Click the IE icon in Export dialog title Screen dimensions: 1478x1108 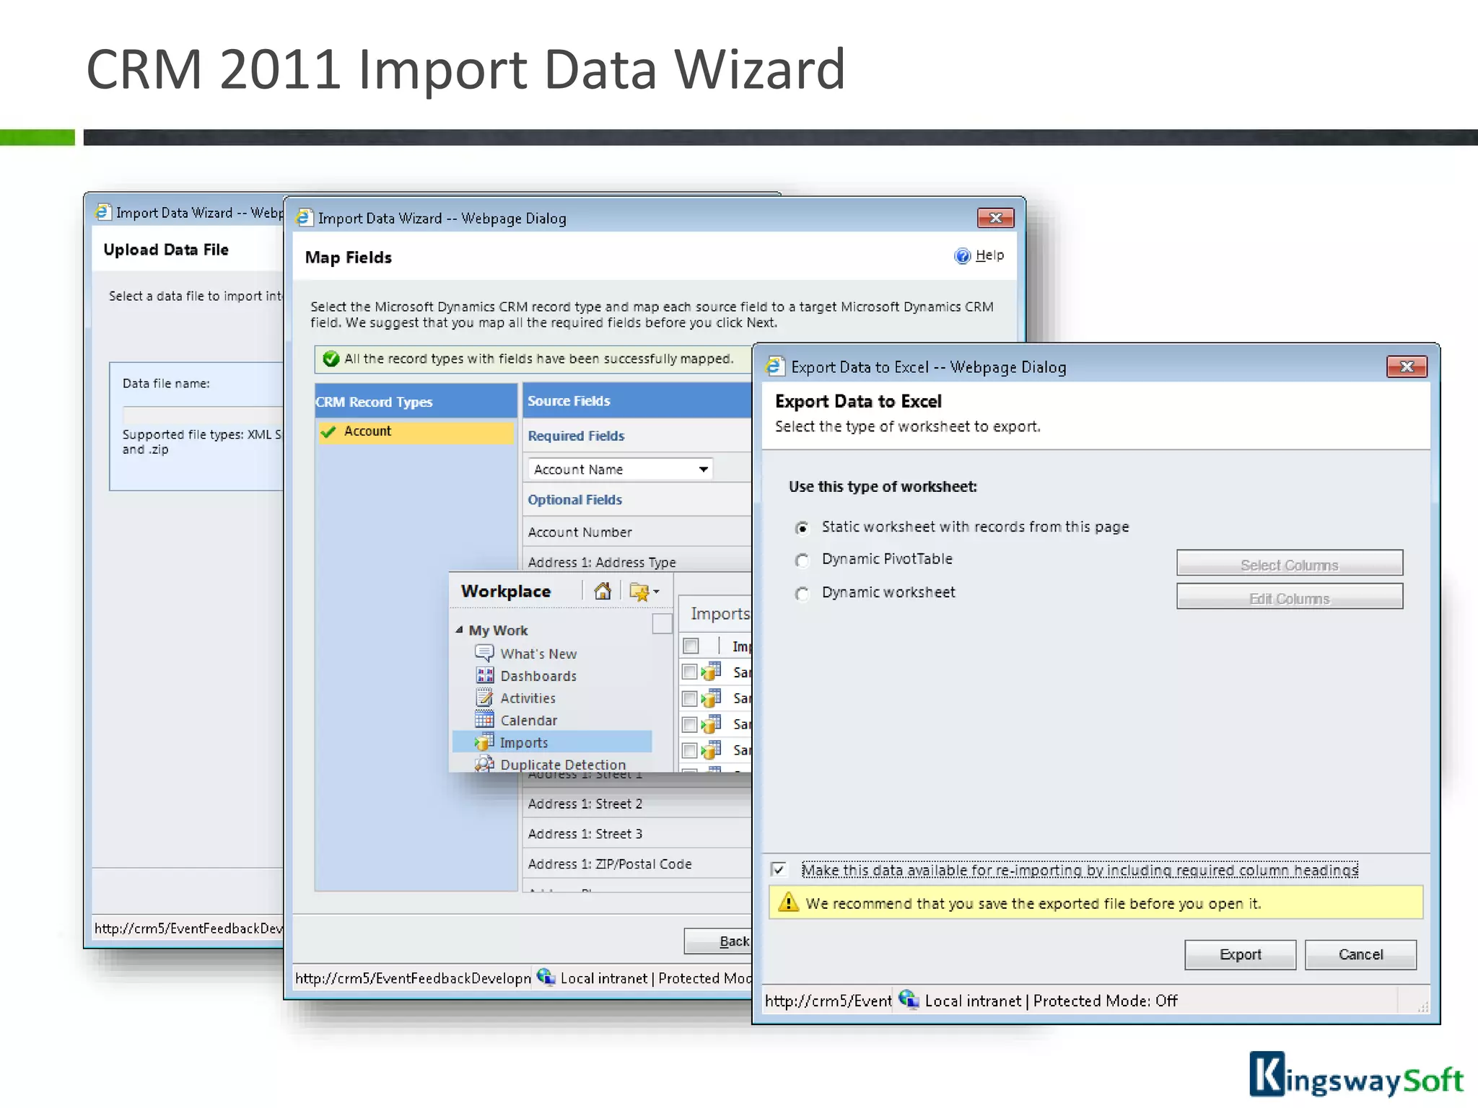[774, 366]
